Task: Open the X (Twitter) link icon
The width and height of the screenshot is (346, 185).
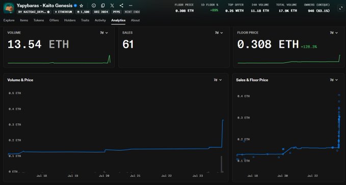Action: click(112, 6)
